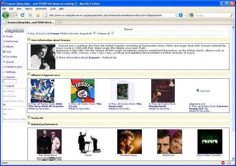Click the URL address bar field

coord(111,15)
